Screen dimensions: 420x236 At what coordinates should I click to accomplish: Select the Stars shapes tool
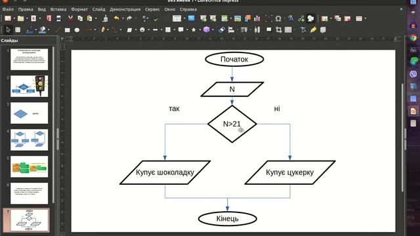pos(194,29)
